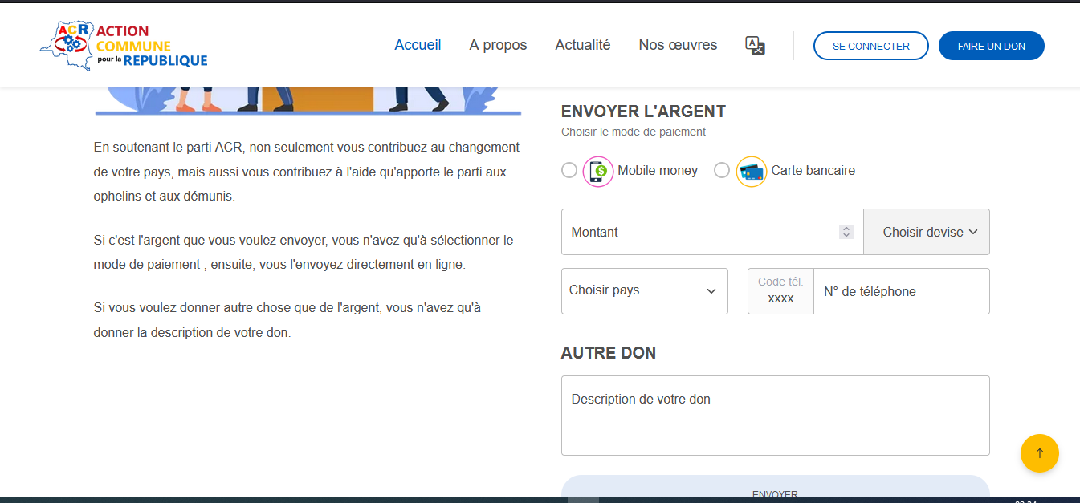Image resolution: width=1080 pixels, height=503 pixels.
Task: Click the SE CONNECTER button
Action: pos(870,46)
